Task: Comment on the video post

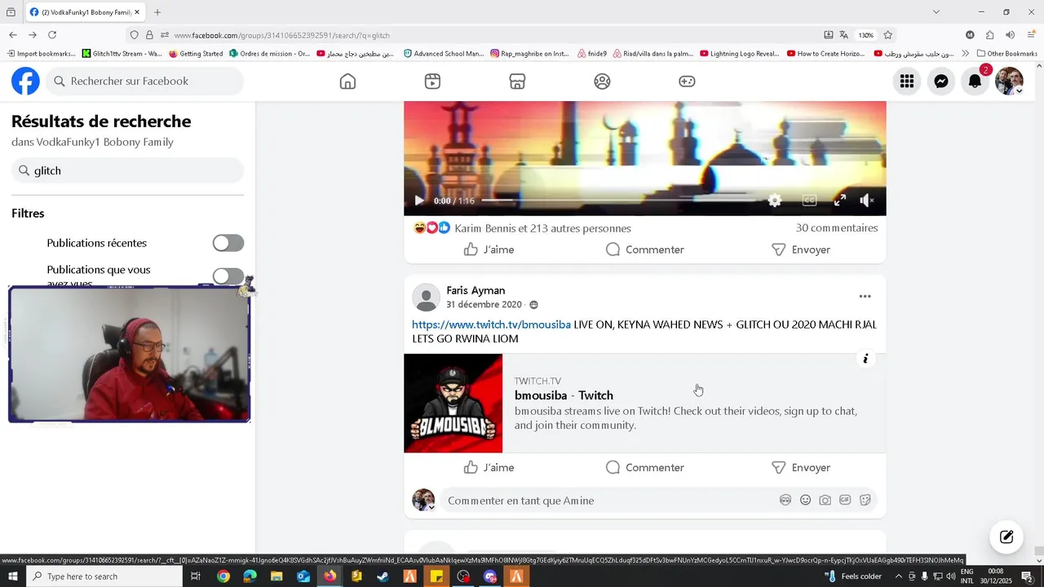Action: click(645, 249)
